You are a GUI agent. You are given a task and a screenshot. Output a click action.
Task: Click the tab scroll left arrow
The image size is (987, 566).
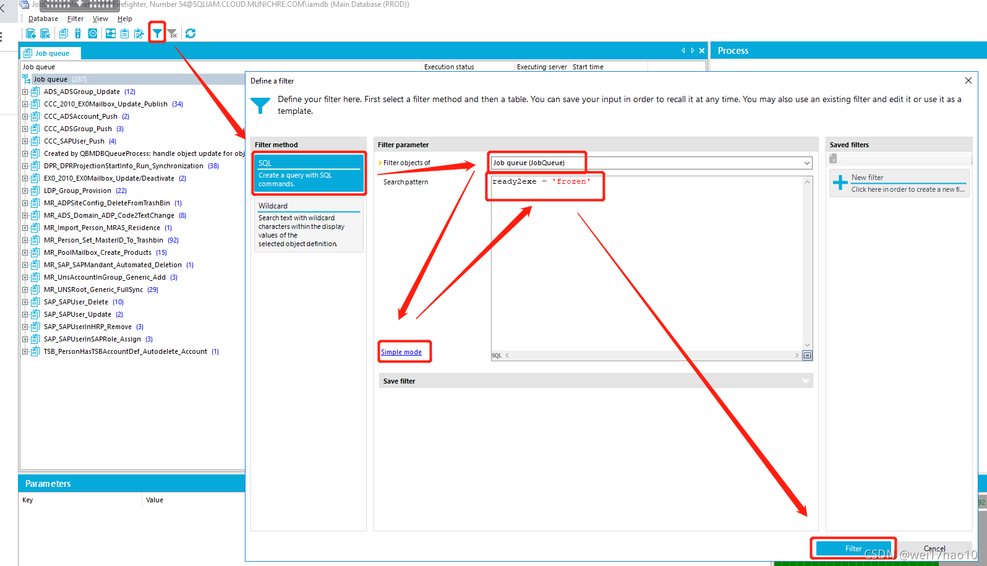pyautogui.click(x=683, y=51)
